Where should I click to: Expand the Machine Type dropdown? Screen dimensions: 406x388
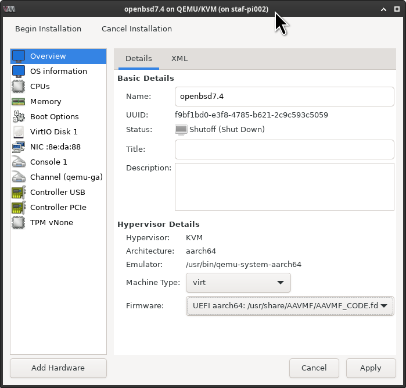point(238,283)
